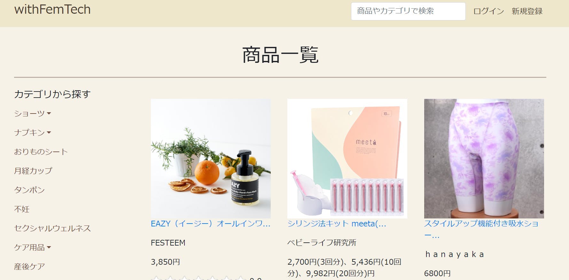Choose the タンポン category
This screenshot has height=280, width=569.
click(29, 190)
